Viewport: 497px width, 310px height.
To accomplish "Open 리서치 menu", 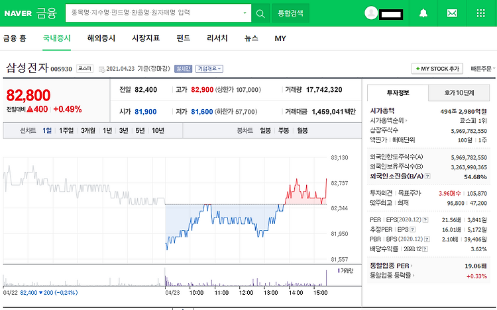I will click(217, 38).
